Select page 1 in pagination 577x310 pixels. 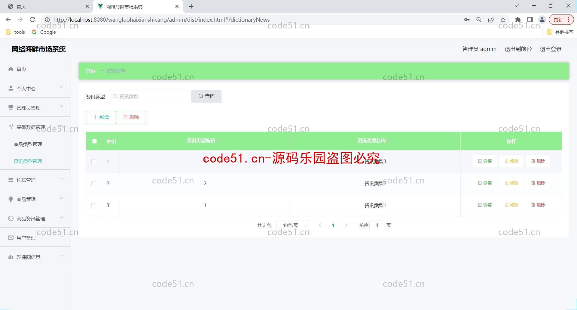click(333, 225)
